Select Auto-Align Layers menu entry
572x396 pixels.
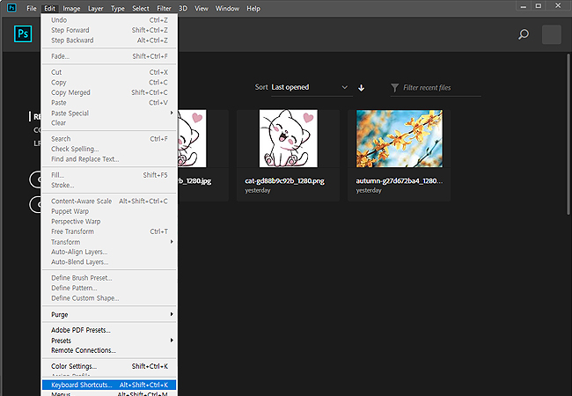[x=109, y=252]
